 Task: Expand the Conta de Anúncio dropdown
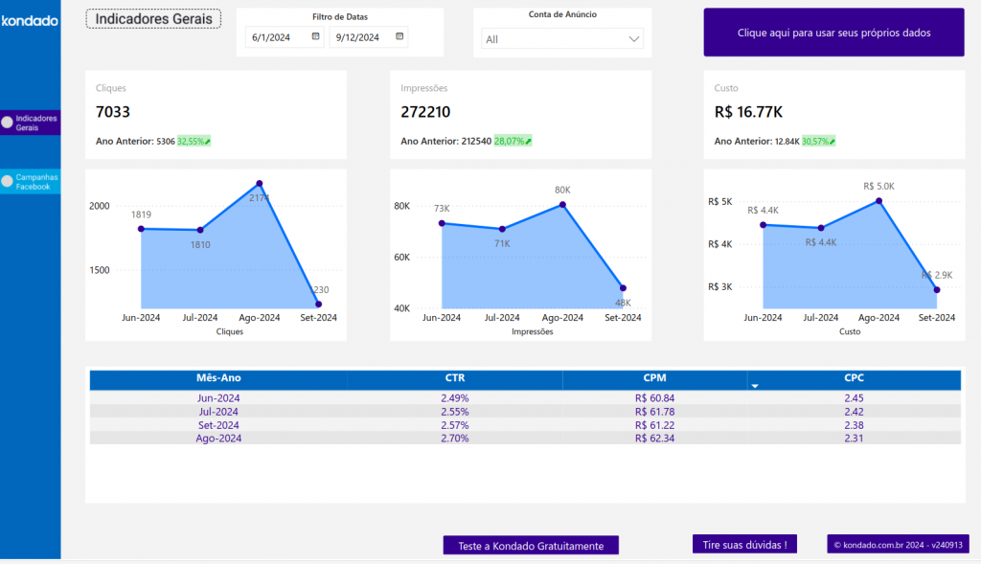coord(561,39)
